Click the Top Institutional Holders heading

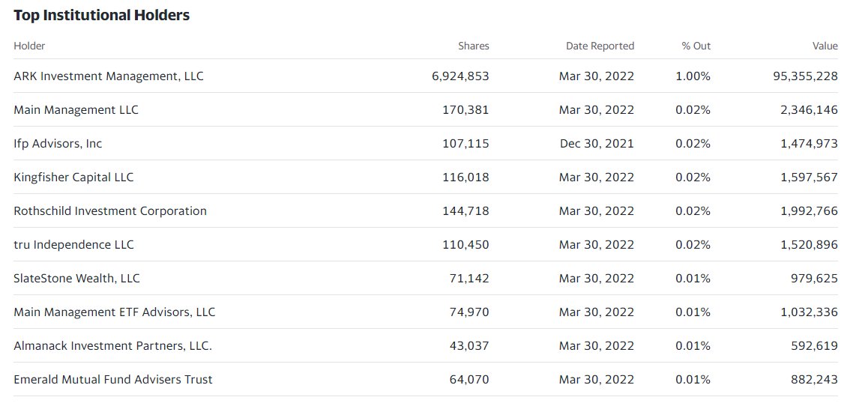point(102,15)
